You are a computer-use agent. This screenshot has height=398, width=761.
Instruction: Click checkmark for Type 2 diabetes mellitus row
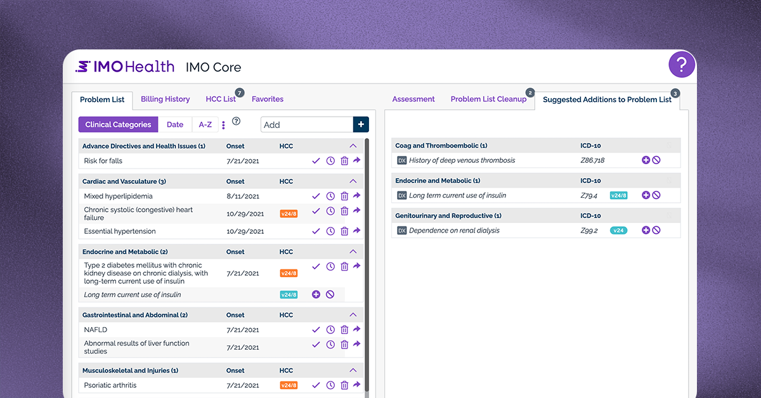pyautogui.click(x=316, y=267)
